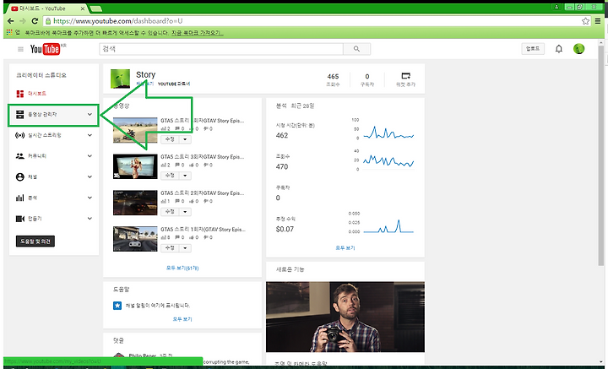Click the Story channel name
Viewport: 608px width, 369px height.
tap(146, 74)
